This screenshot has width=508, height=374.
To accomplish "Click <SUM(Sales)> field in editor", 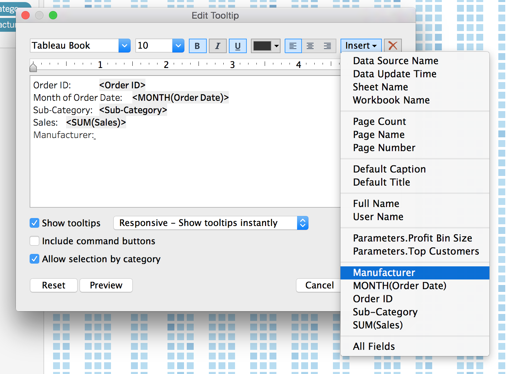I will 96,122.
